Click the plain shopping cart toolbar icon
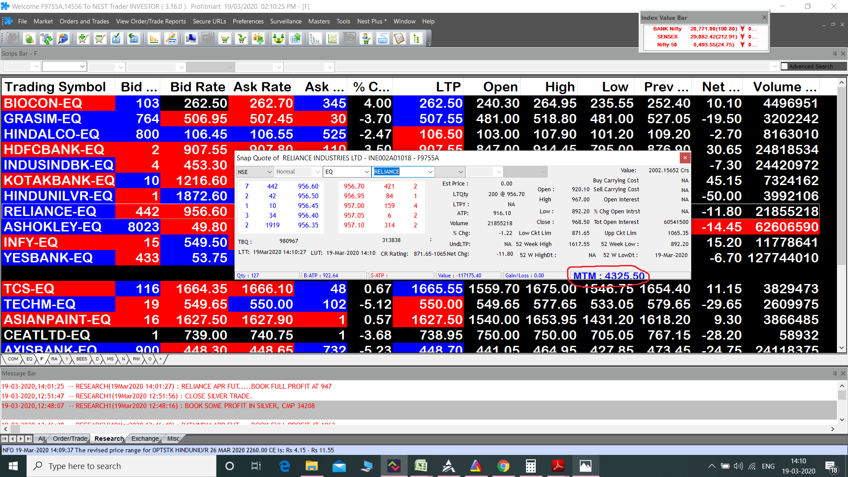The height and width of the screenshot is (477, 848). tap(100, 39)
